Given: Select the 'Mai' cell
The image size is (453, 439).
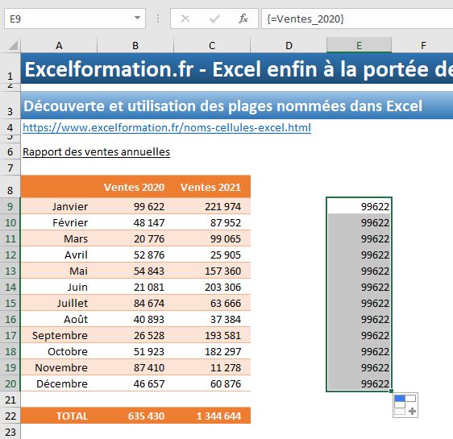Looking at the screenshot, I should point(59,271).
